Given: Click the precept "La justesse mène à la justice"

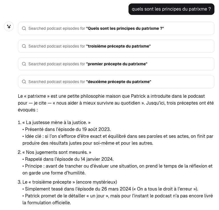Looking at the screenshot, I should 57,122.
